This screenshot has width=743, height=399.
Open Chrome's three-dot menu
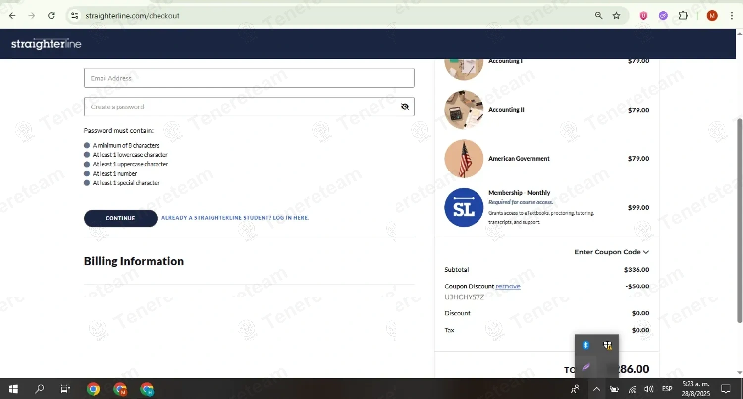pos(732,16)
